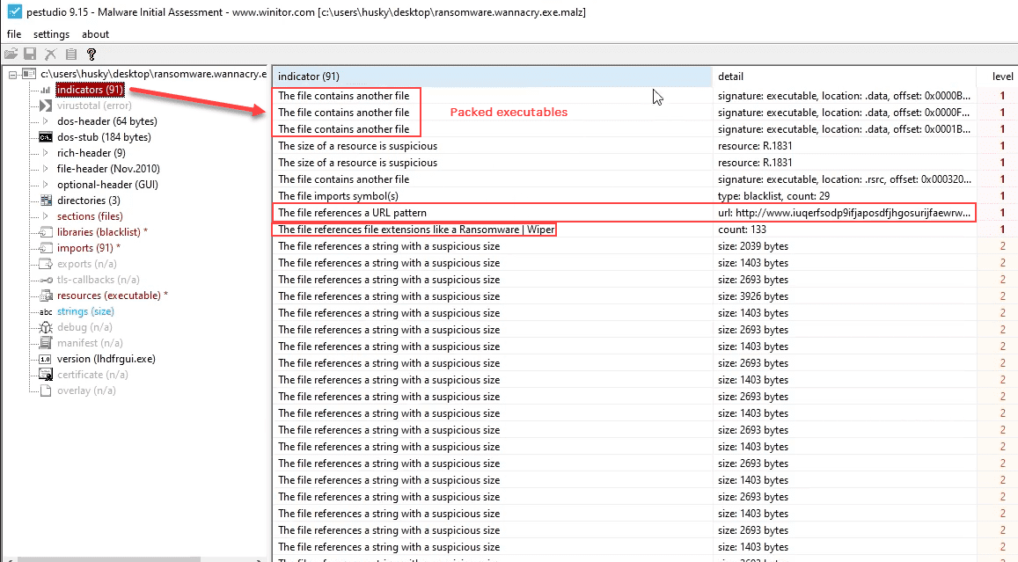Select imports (91) in the tree
Screen dimensions: 1018x562
pos(86,248)
